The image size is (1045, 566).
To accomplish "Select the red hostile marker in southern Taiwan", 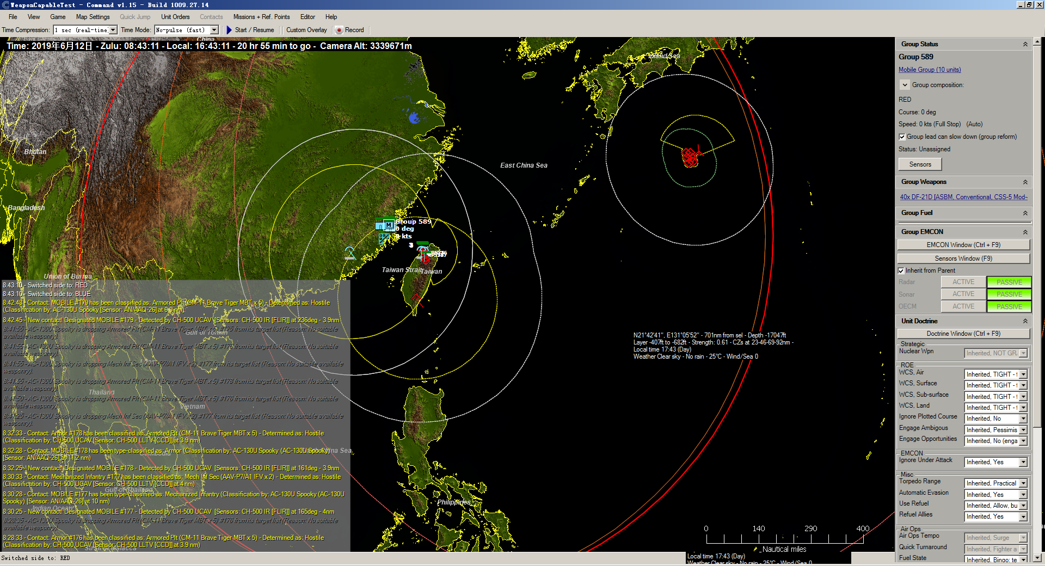I will pyautogui.click(x=416, y=298).
